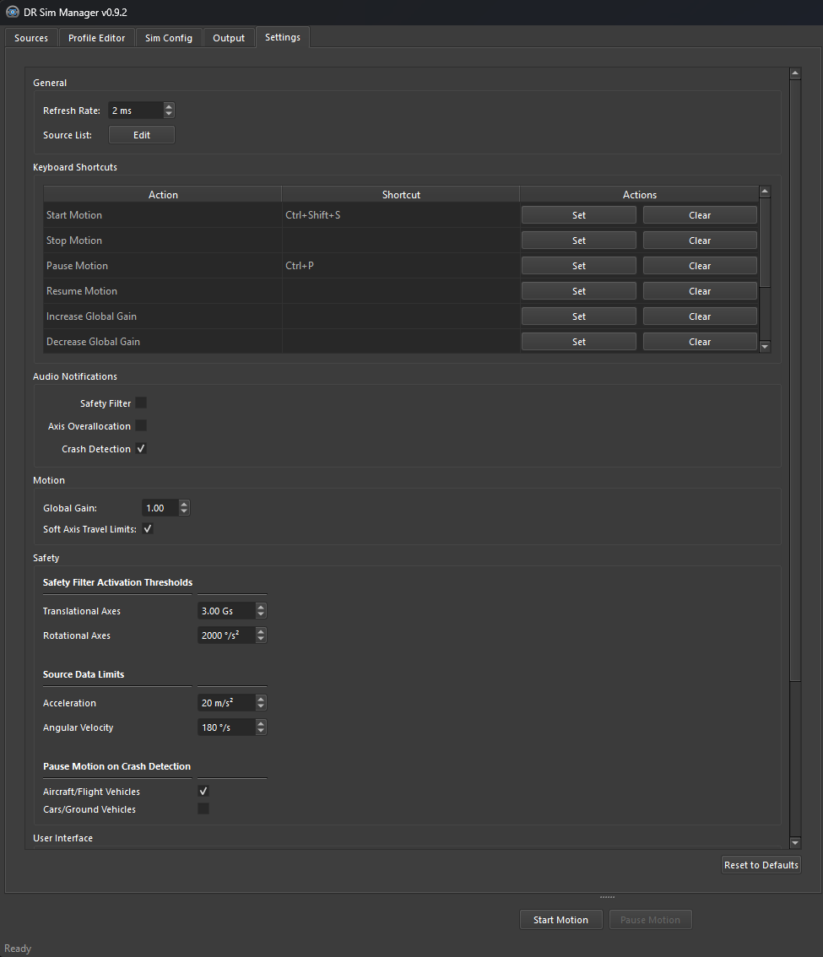The width and height of the screenshot is (823, 957).
Task: Check Cars/Ground Vehicles crash pause
Action: coord(203,808)
